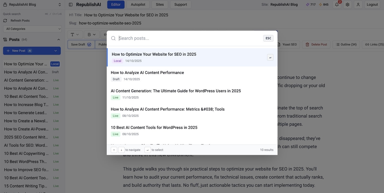Click the Refresh Posts icon
The height and width of the screenshot is (193, 384).
(5, 21)
